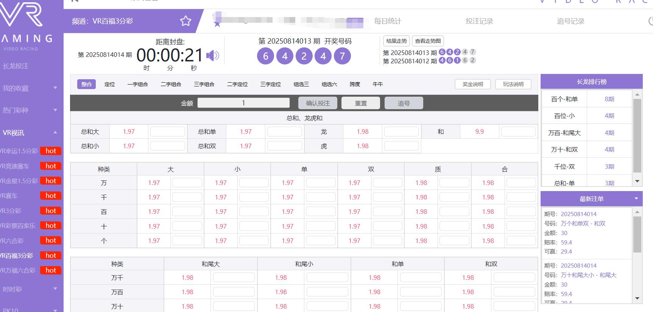Click the hot badge next to VR赛车
Image resolution: width=653 pixels, height=312 pixels.
[51, 196]
